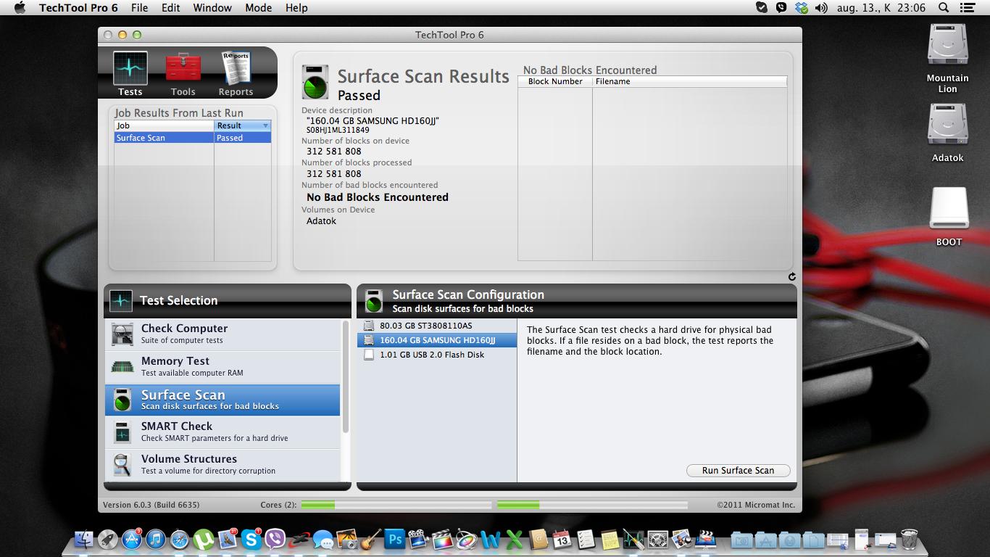Open the Window menu

click(212, 8)
